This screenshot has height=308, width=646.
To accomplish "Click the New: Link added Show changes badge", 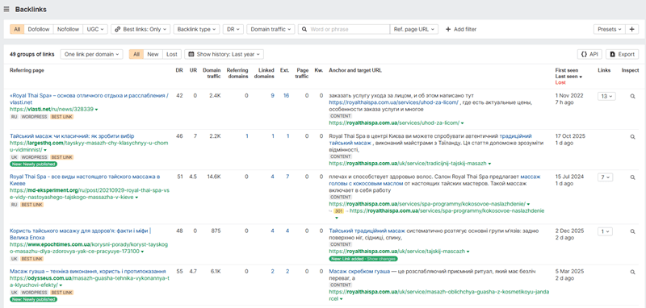I will [x=363, y=259].
